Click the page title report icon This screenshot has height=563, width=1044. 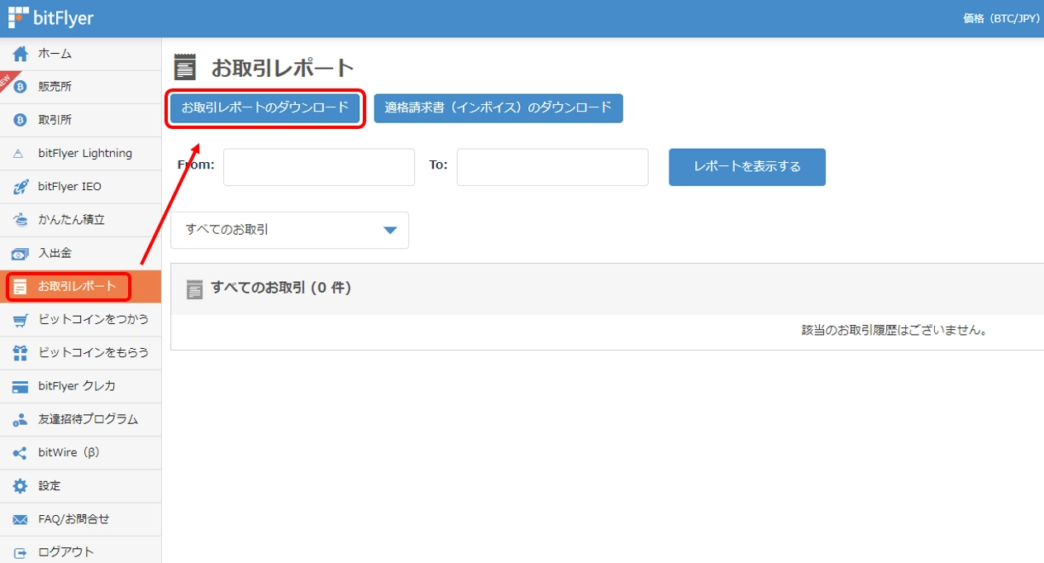click(x=185, y=68)
